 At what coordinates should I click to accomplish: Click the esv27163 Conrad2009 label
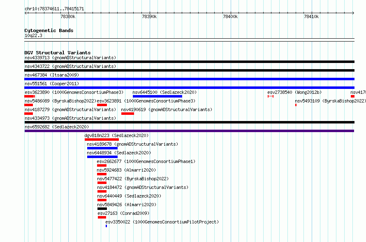(123, 213)
